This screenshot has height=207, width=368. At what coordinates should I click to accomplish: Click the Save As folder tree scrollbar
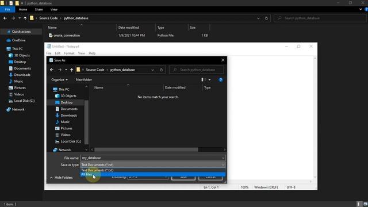coord(86,122)
